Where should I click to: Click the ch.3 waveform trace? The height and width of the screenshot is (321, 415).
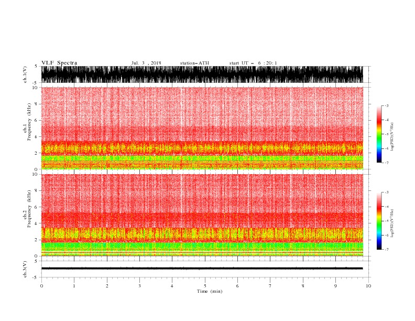click(x=202, y=269)
